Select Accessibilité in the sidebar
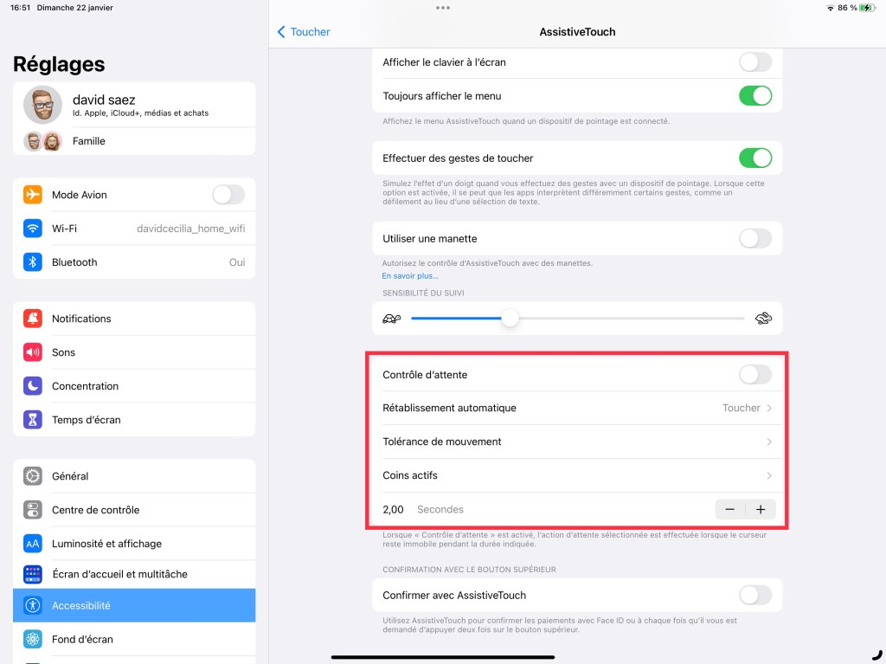The width and height of the screenshot is (886, 664). pyautogui.click(x=134, y=605)
